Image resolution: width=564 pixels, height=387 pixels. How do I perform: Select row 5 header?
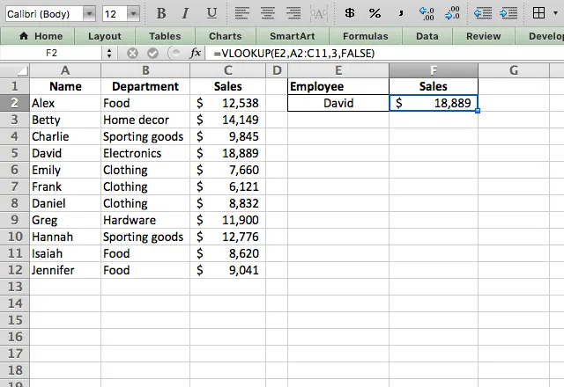[x=14, y=153]
